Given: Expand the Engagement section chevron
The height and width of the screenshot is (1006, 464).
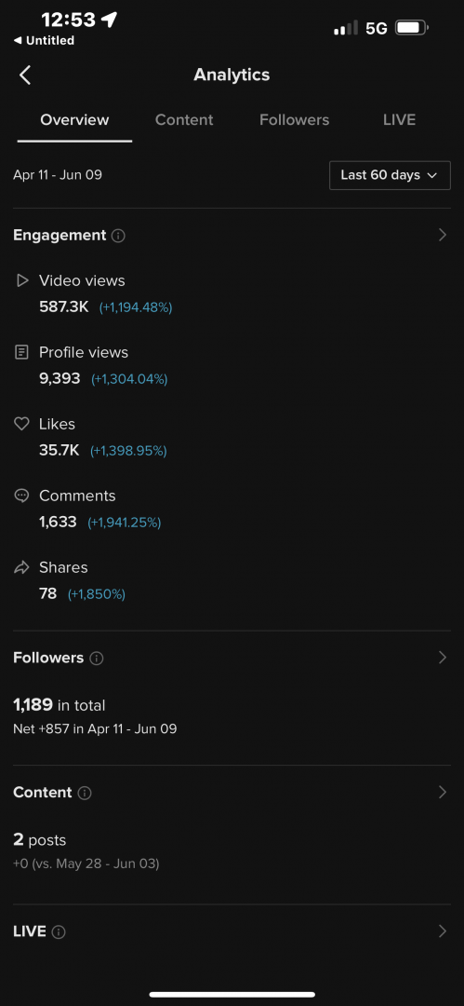Looking at the screenshot, I should 443,235.
